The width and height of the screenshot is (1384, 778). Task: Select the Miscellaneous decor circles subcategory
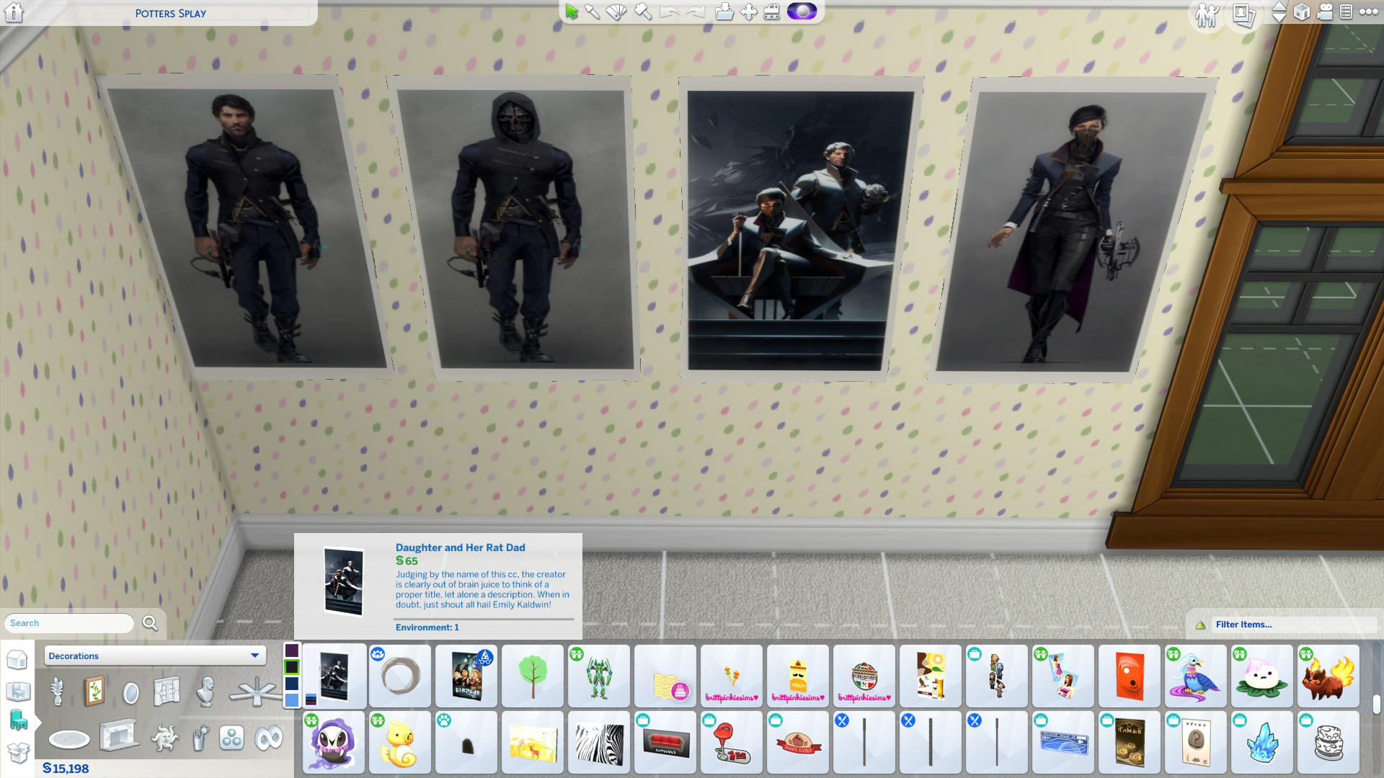pos(231,738)
